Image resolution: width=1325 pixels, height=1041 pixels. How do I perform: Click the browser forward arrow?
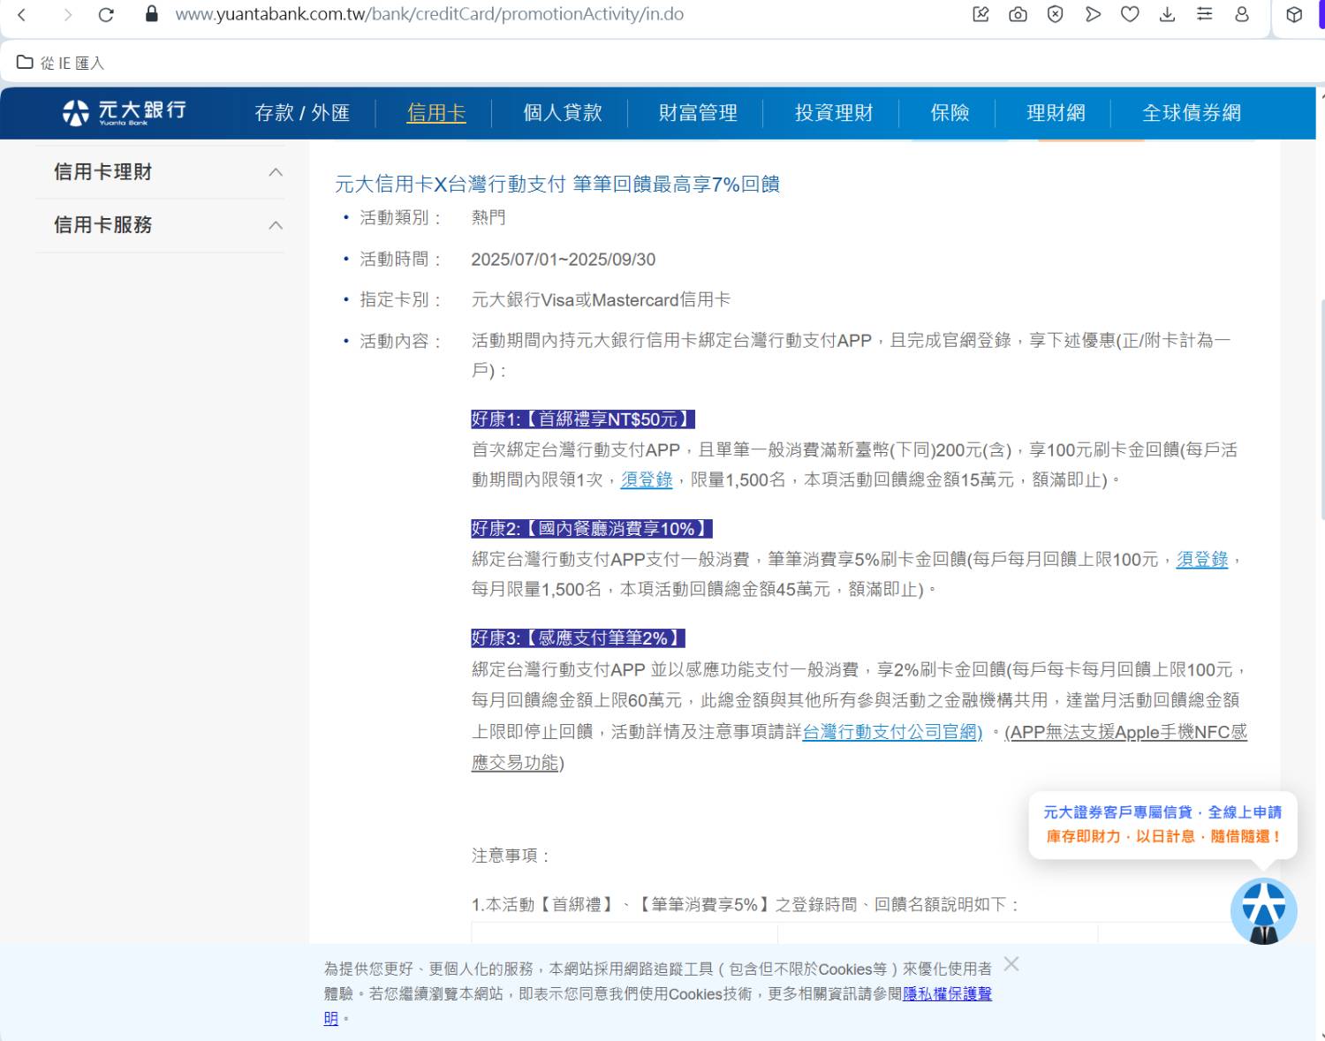pyautogui.click(x=67, y=14)
